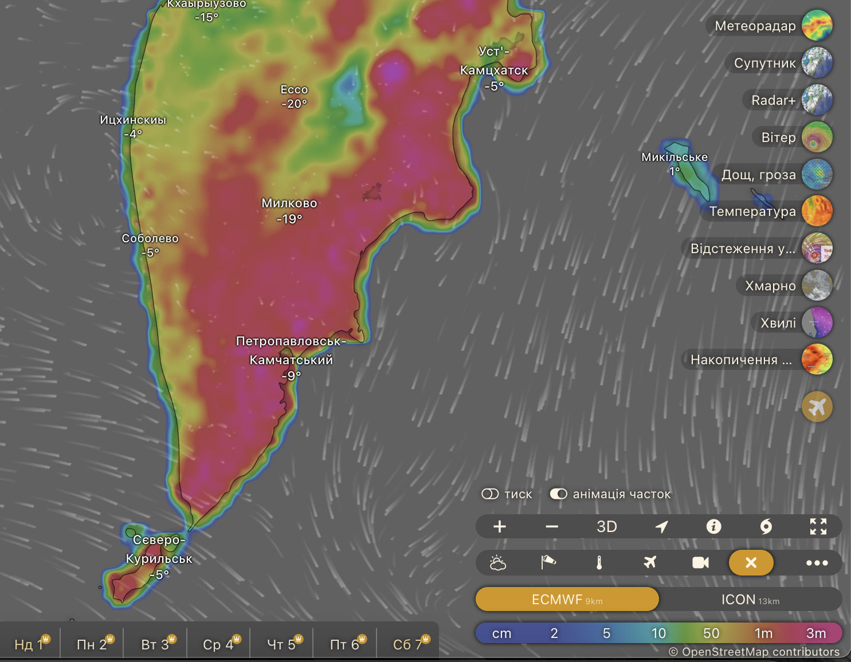Select the thermometer icon

click(599, 563)
